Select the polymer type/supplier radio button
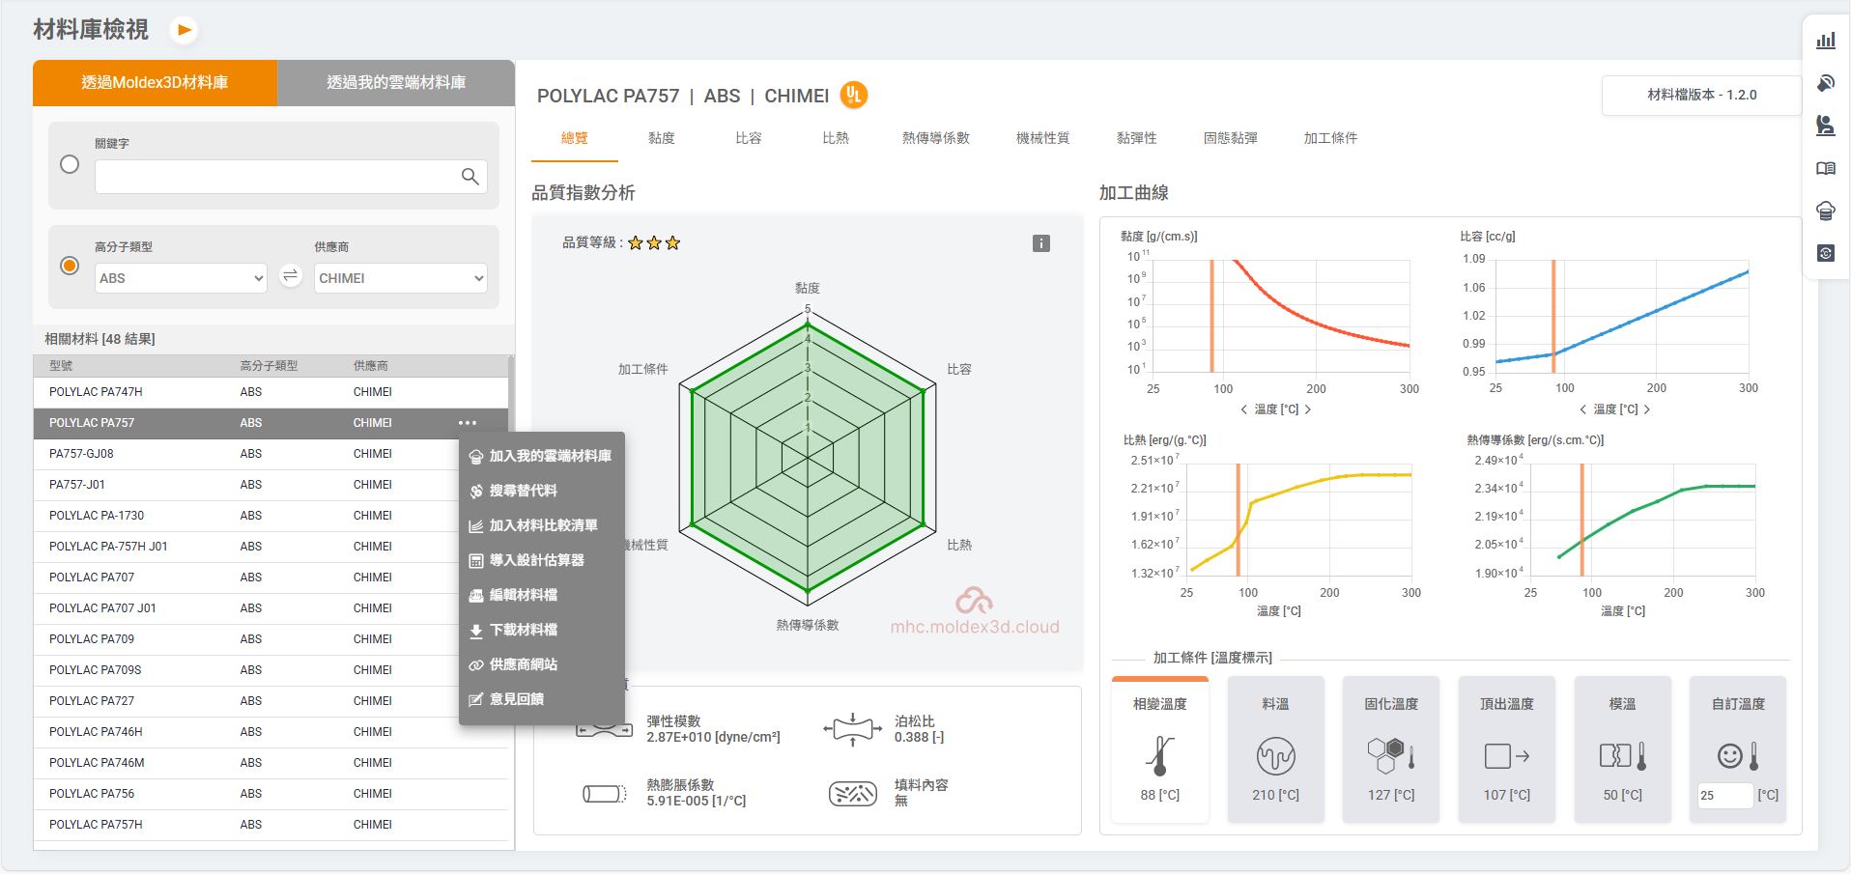The image size is (1851, 874). point(70,266)
